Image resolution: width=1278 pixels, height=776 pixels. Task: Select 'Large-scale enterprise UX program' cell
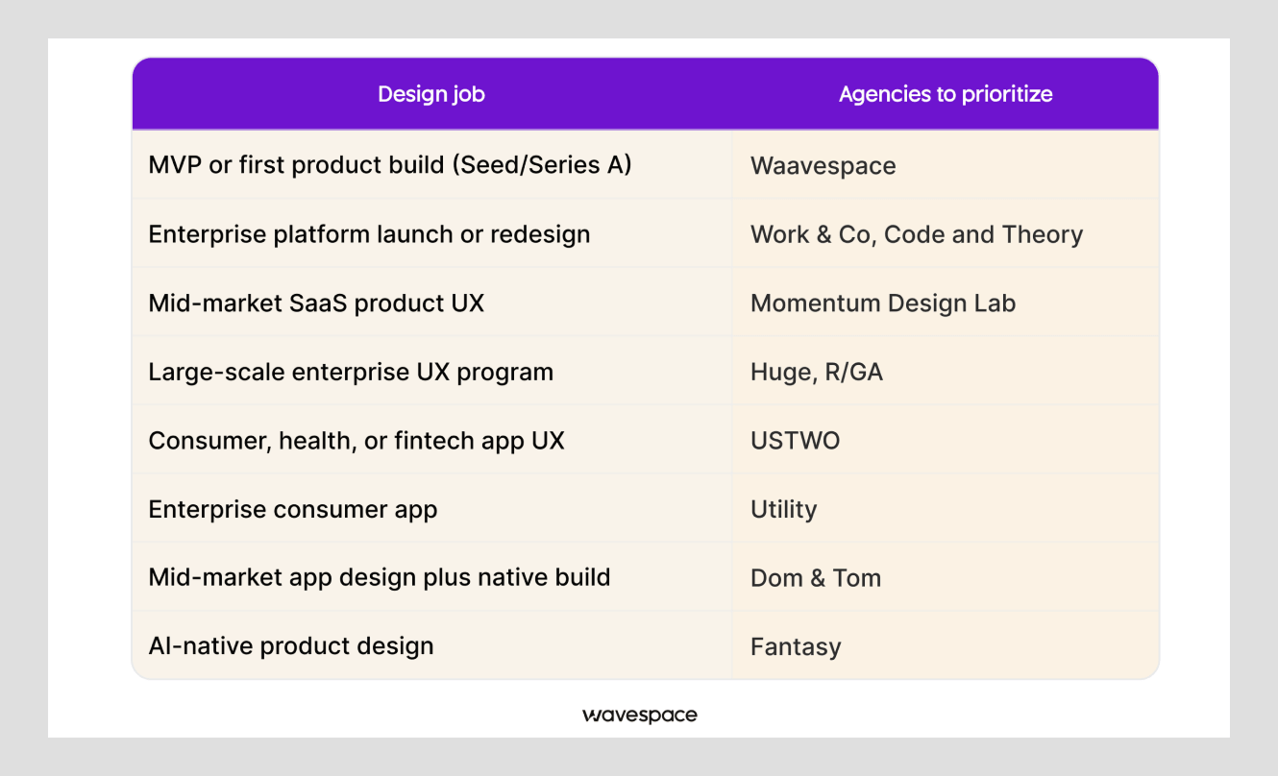tap(432, 371)
